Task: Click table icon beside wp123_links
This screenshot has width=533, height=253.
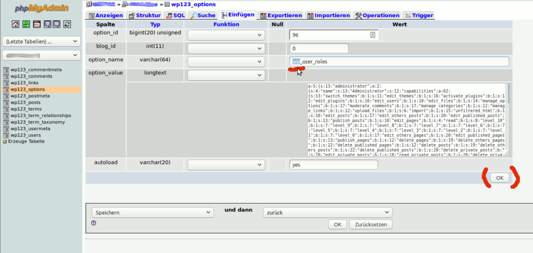Action: tap(6, 83)
